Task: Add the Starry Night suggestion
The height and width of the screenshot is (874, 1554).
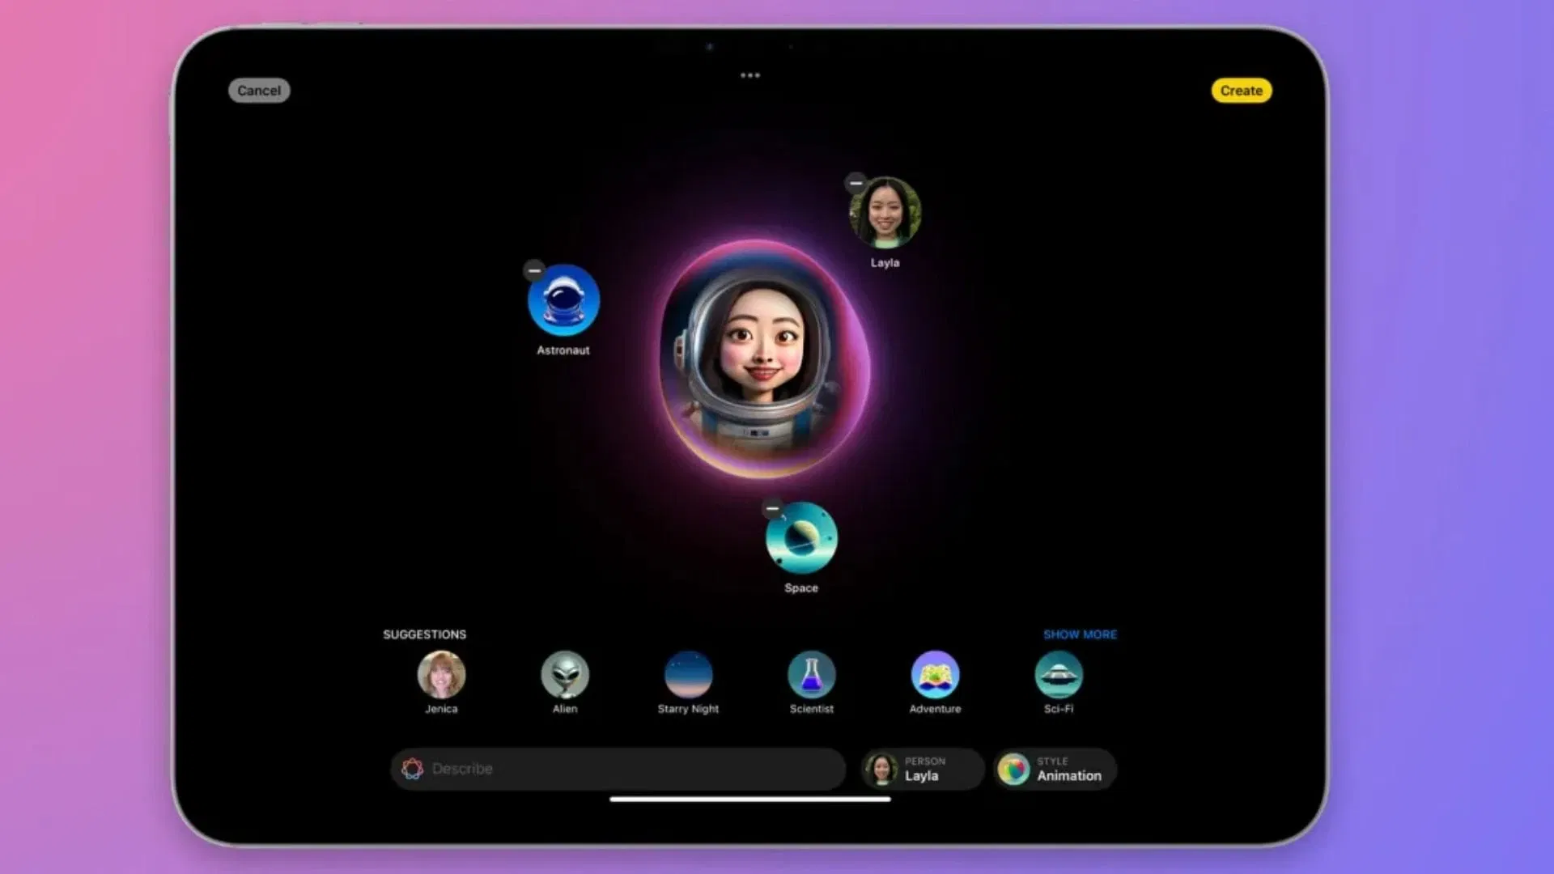Action: 688,675
